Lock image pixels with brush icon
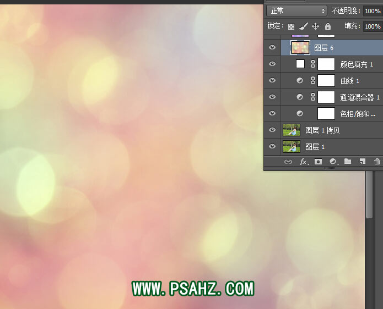383x309 pixels. pyautogui.click(x=303, y=26)
